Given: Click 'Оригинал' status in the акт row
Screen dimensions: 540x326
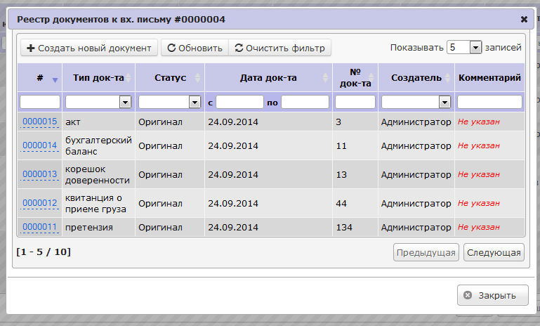Looking at the screenshot, I should [161, 122].
